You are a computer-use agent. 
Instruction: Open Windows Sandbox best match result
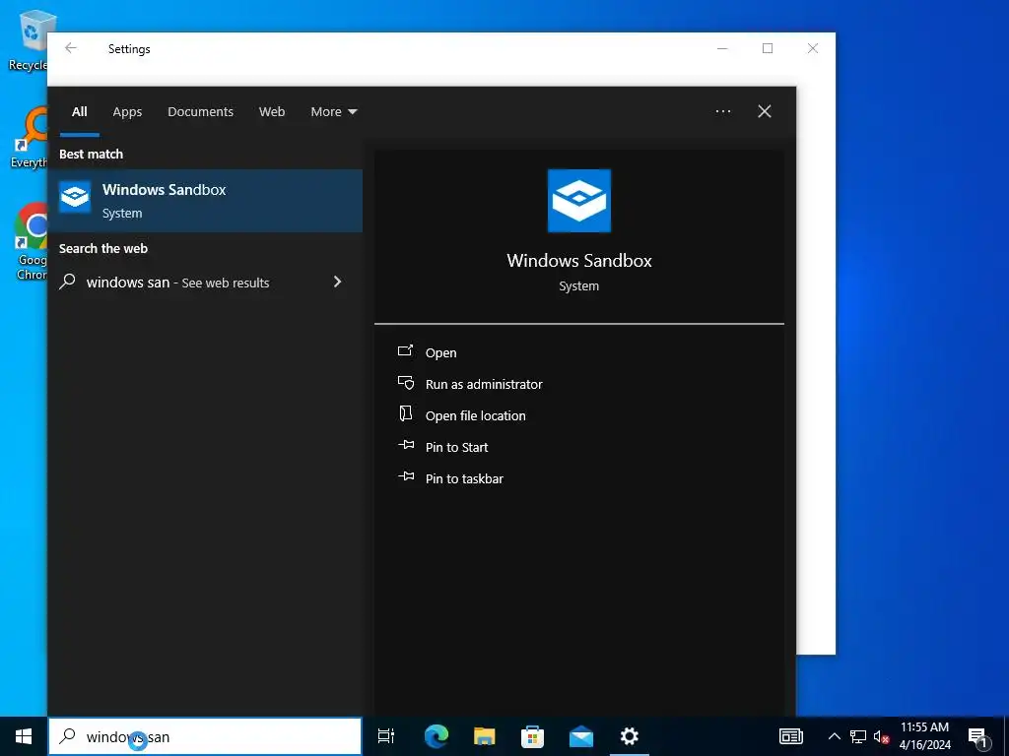pyautogui.click(x=205, y=201)
